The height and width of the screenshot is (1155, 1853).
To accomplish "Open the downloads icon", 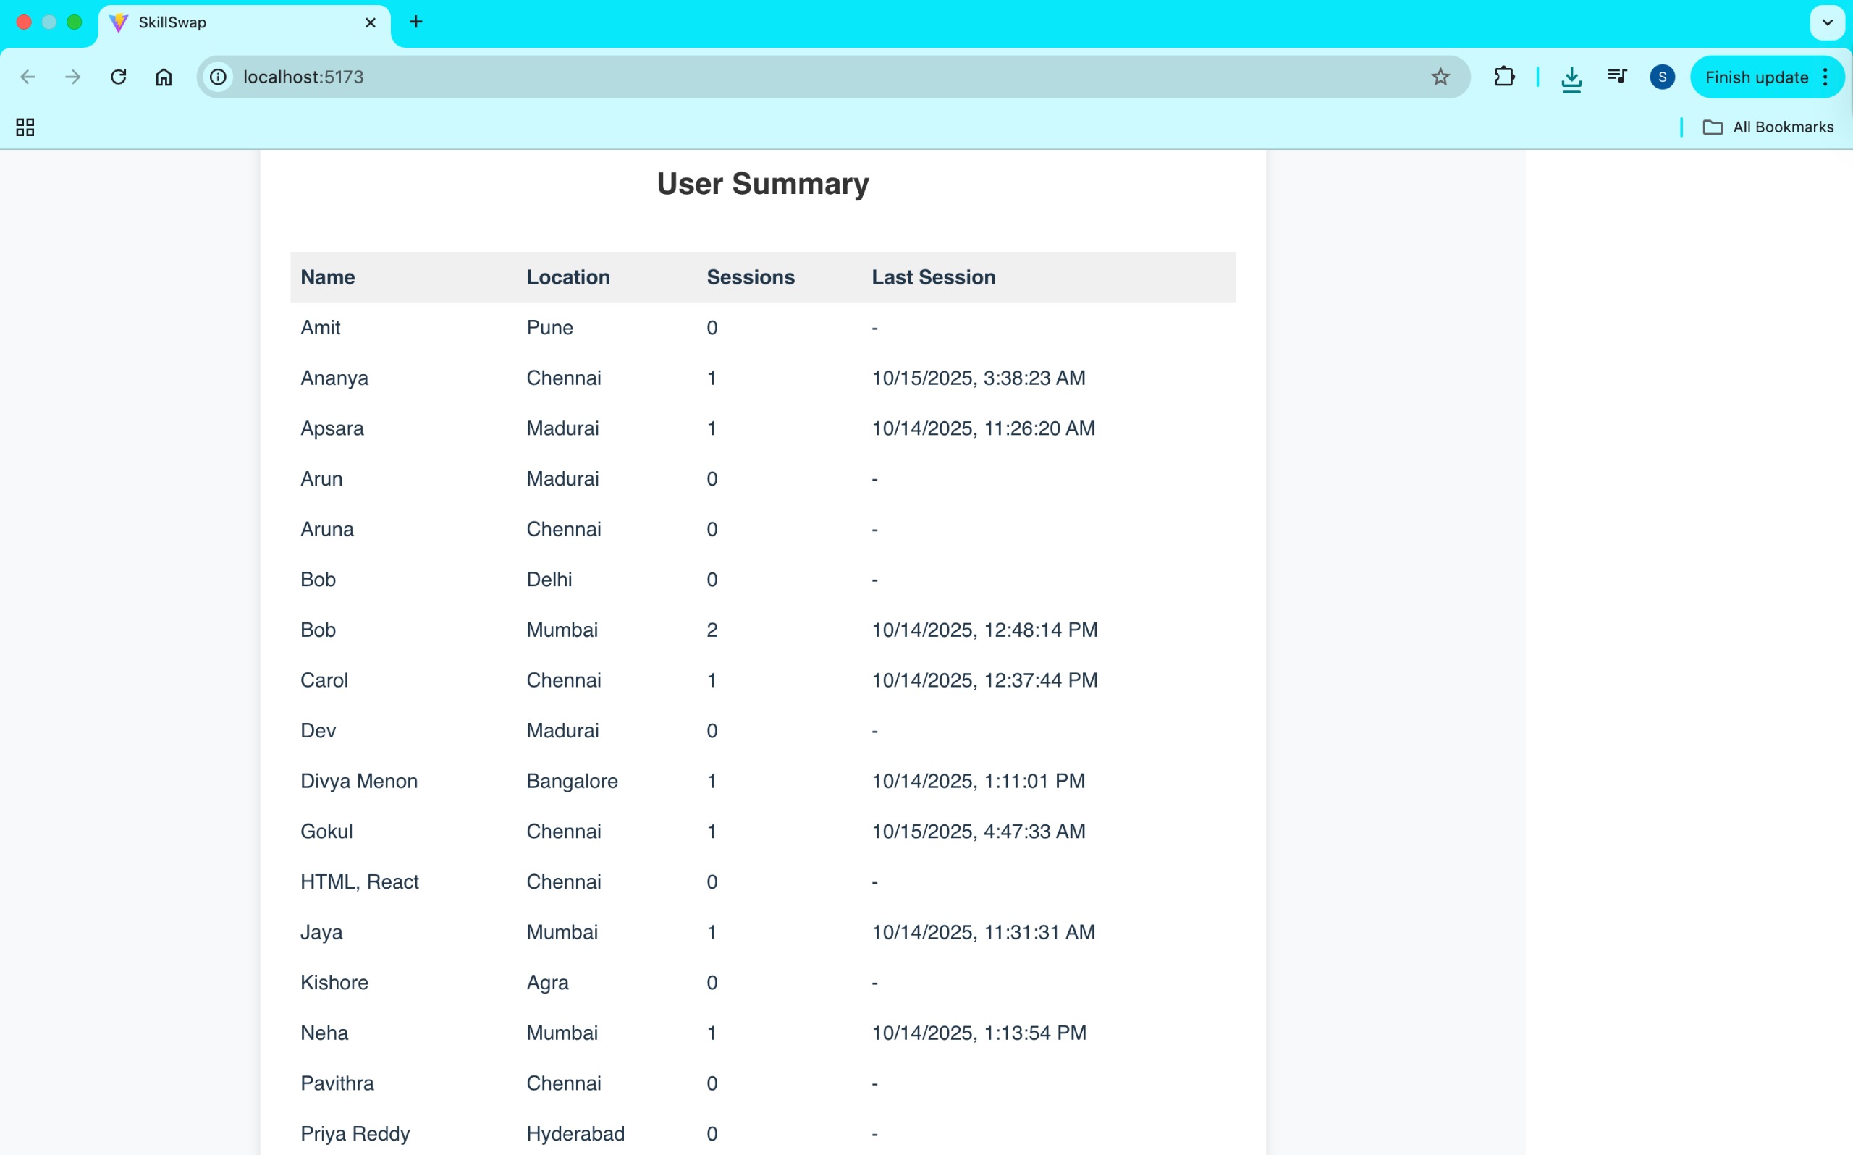I will 1571,79.
